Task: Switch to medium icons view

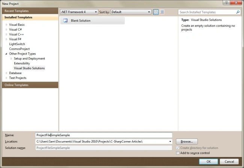Action: pos(162,12)
